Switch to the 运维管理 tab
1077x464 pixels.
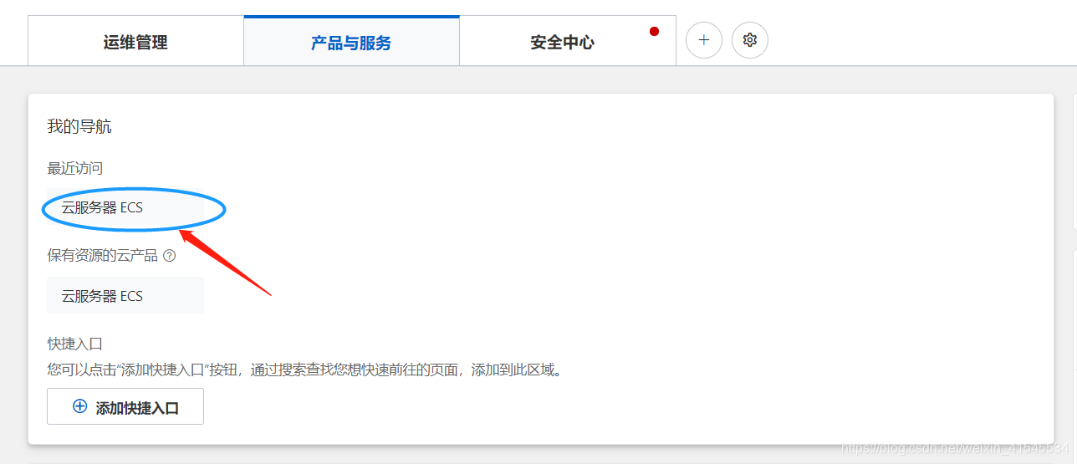pos(135,43)
